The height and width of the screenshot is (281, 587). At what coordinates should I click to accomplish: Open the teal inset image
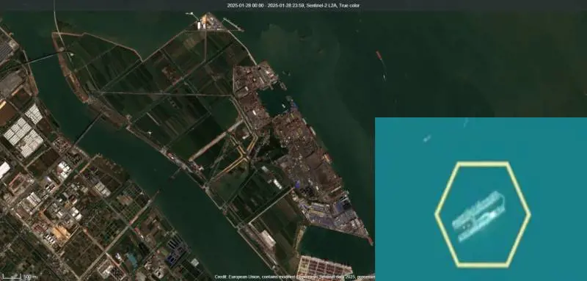coord(481,199)
